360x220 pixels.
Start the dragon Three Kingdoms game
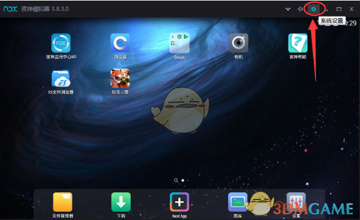point(120,78)
